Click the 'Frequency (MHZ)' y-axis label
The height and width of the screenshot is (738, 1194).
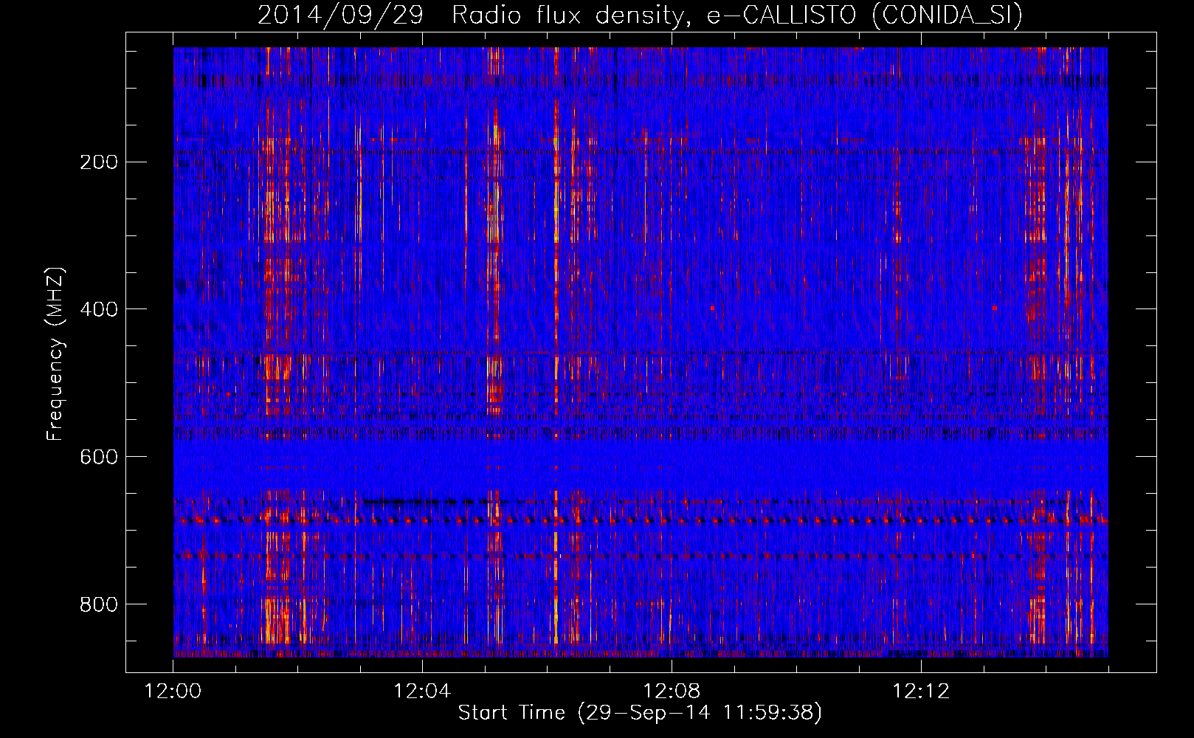click(55, 354)
